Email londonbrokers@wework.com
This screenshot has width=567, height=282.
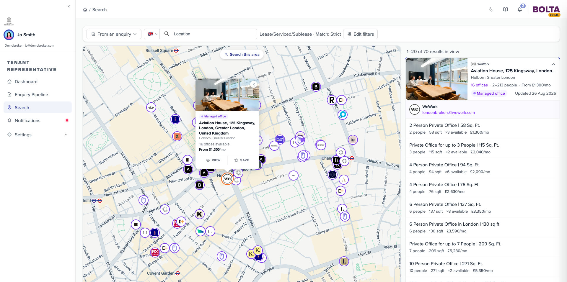449,113
